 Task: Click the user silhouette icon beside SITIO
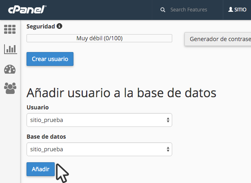(231, 10)
